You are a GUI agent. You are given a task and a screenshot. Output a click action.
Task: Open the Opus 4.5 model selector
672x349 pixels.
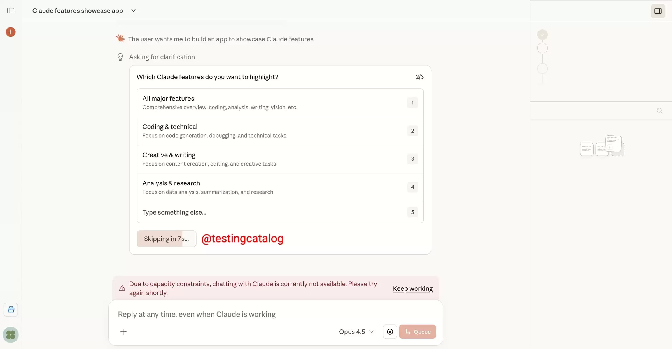[x=356, y=332]
